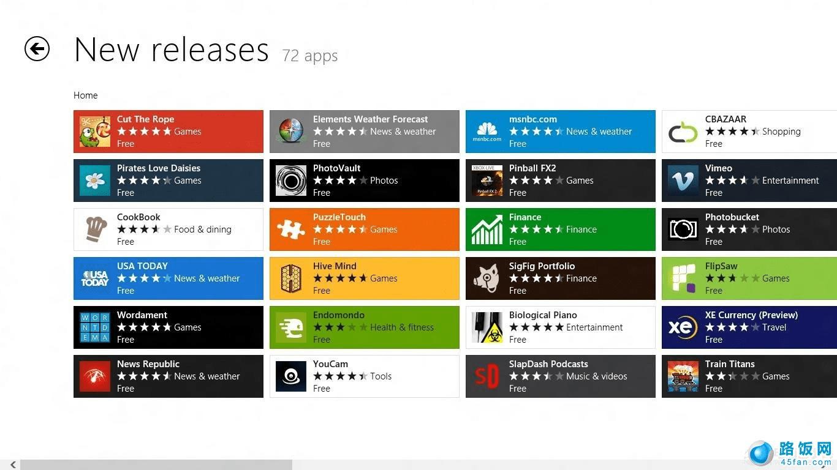The image size is (837, 470).
Task: Select the Finance bar-chart icon
Action: (x=487, y=229)
